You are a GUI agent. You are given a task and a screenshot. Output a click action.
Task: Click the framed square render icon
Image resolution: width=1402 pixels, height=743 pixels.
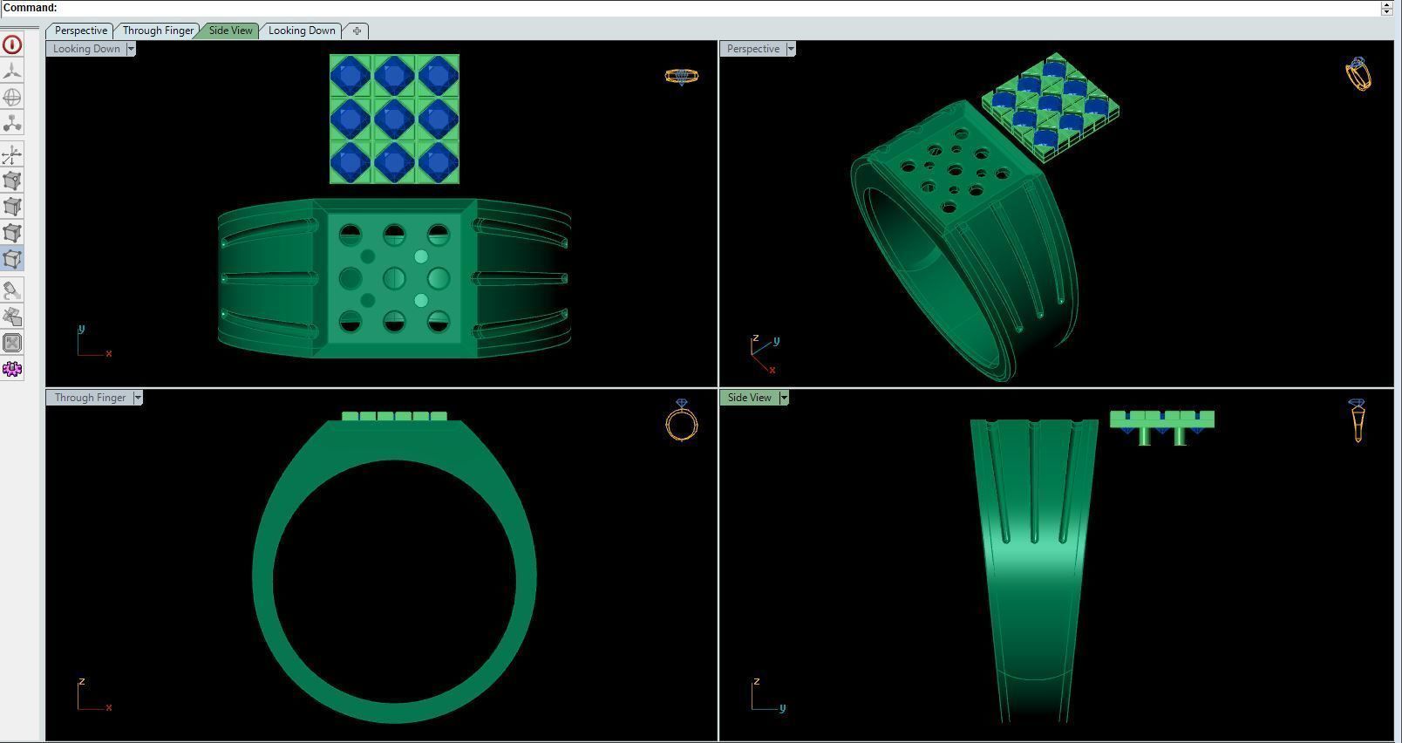coord(12,343)
